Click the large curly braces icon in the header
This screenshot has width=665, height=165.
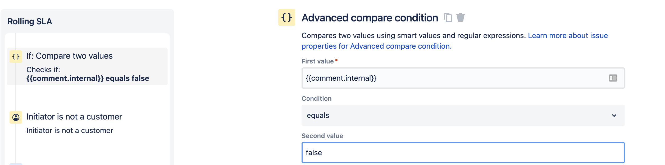point(286,17)
